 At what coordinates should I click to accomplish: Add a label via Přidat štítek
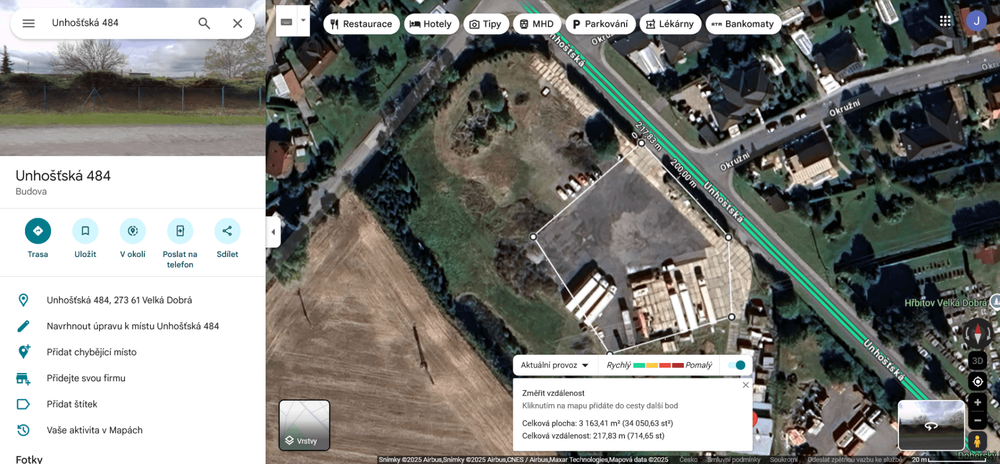(72, 405)
